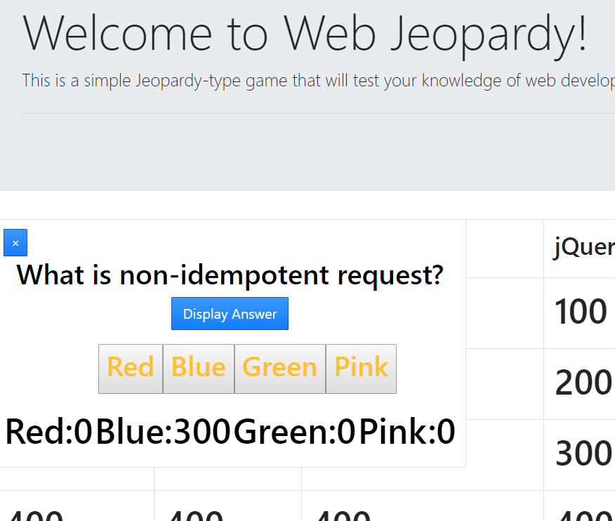Select the Pink team button
Viewport: 615px width, 521px height.
point(361,368)
